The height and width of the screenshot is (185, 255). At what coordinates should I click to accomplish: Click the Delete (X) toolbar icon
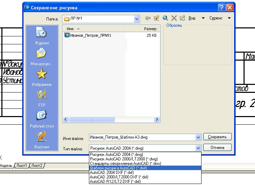coord(174,18)
